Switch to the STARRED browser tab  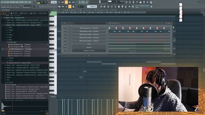click(43, 13)
